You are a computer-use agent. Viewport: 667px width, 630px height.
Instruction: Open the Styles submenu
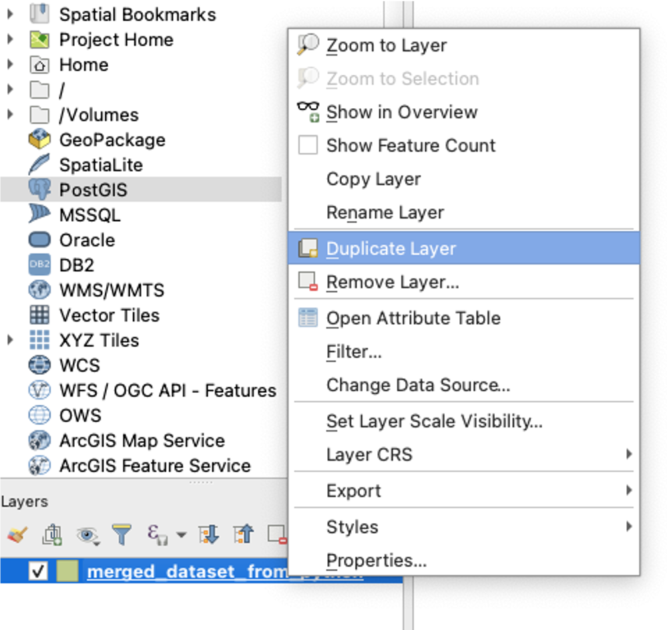pyautogui.click(x=352, y=526)
